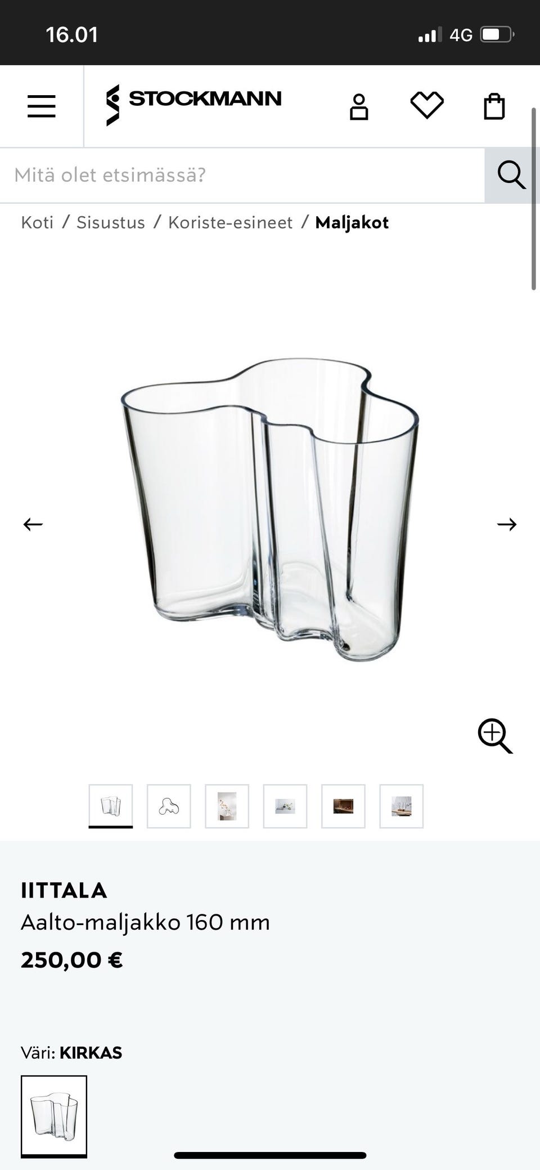540x1170 pixels.
Task: Open the hamburger navigation menu
Action: tap(42, 106)
